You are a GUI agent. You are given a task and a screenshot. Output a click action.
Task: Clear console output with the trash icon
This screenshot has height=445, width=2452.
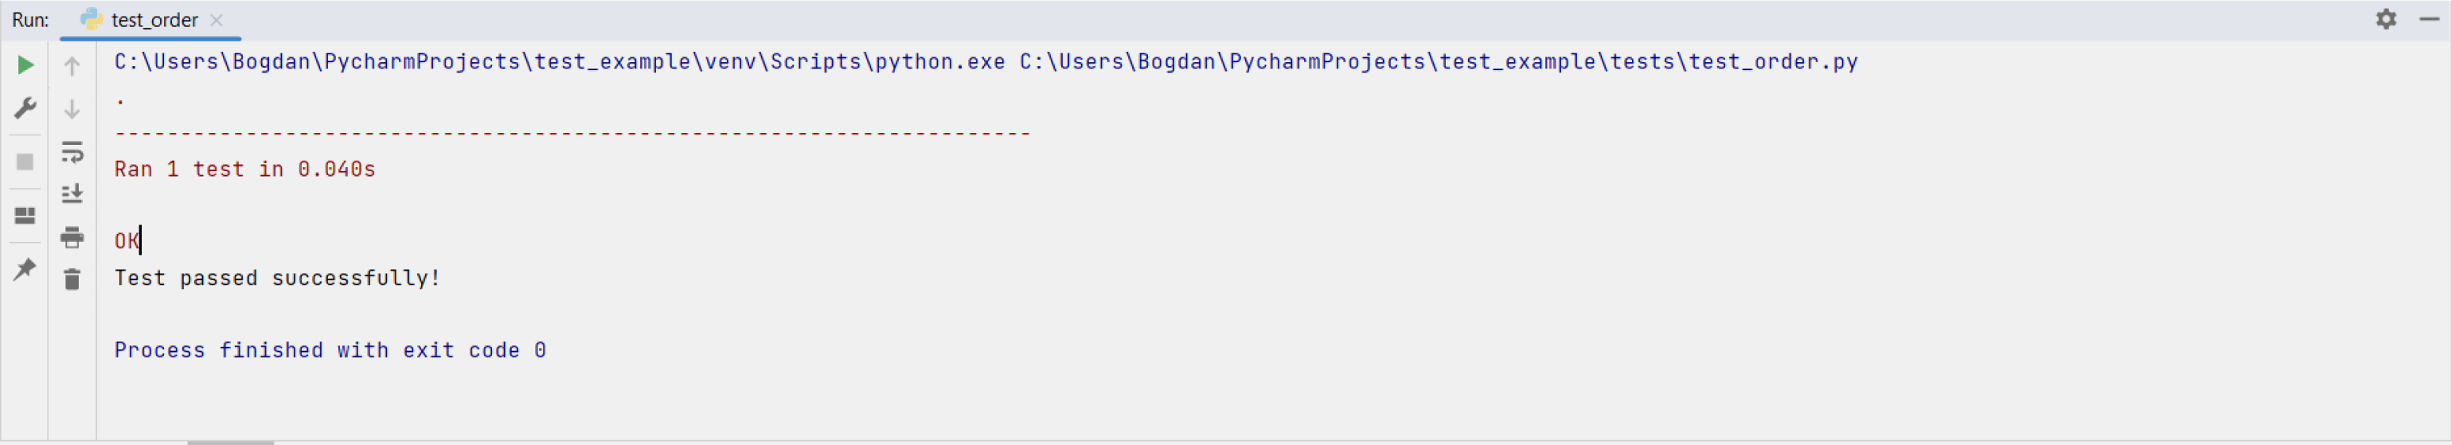pos(72,279)
